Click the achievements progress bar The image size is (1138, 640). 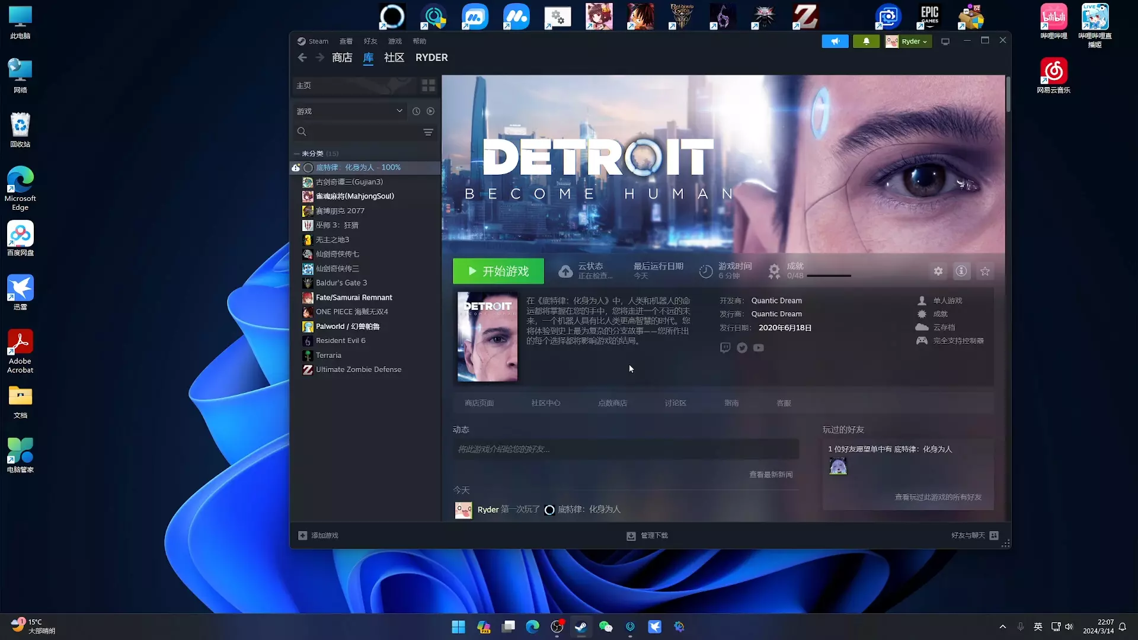829,276
